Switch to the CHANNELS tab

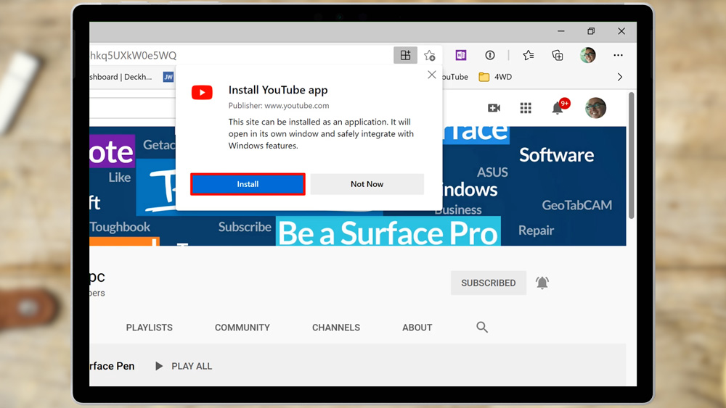335,327
